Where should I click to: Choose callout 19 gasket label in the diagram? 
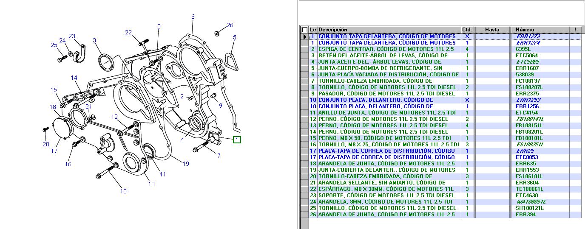click(x=186, y=164)
